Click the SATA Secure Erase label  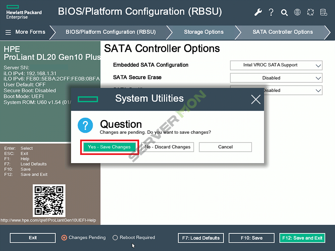click(x=137, y=77)
